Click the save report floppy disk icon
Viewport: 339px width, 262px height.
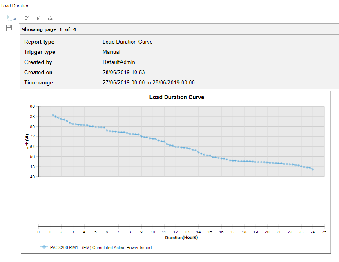click(x=9, y=28)
